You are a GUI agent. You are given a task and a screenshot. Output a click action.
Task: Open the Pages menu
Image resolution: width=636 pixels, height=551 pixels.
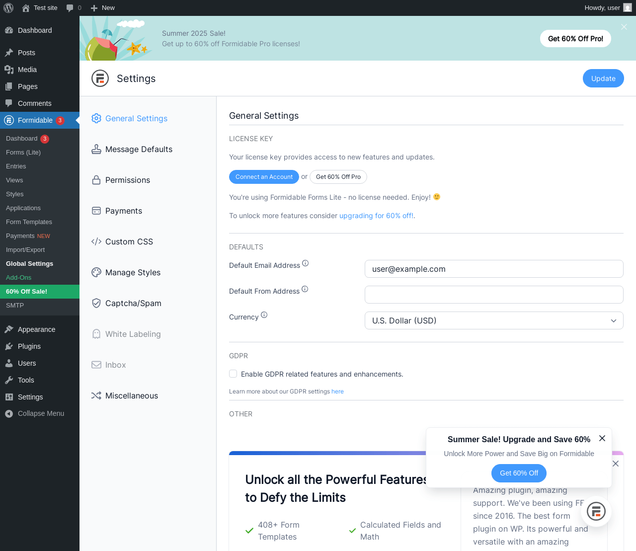point(40,86)
